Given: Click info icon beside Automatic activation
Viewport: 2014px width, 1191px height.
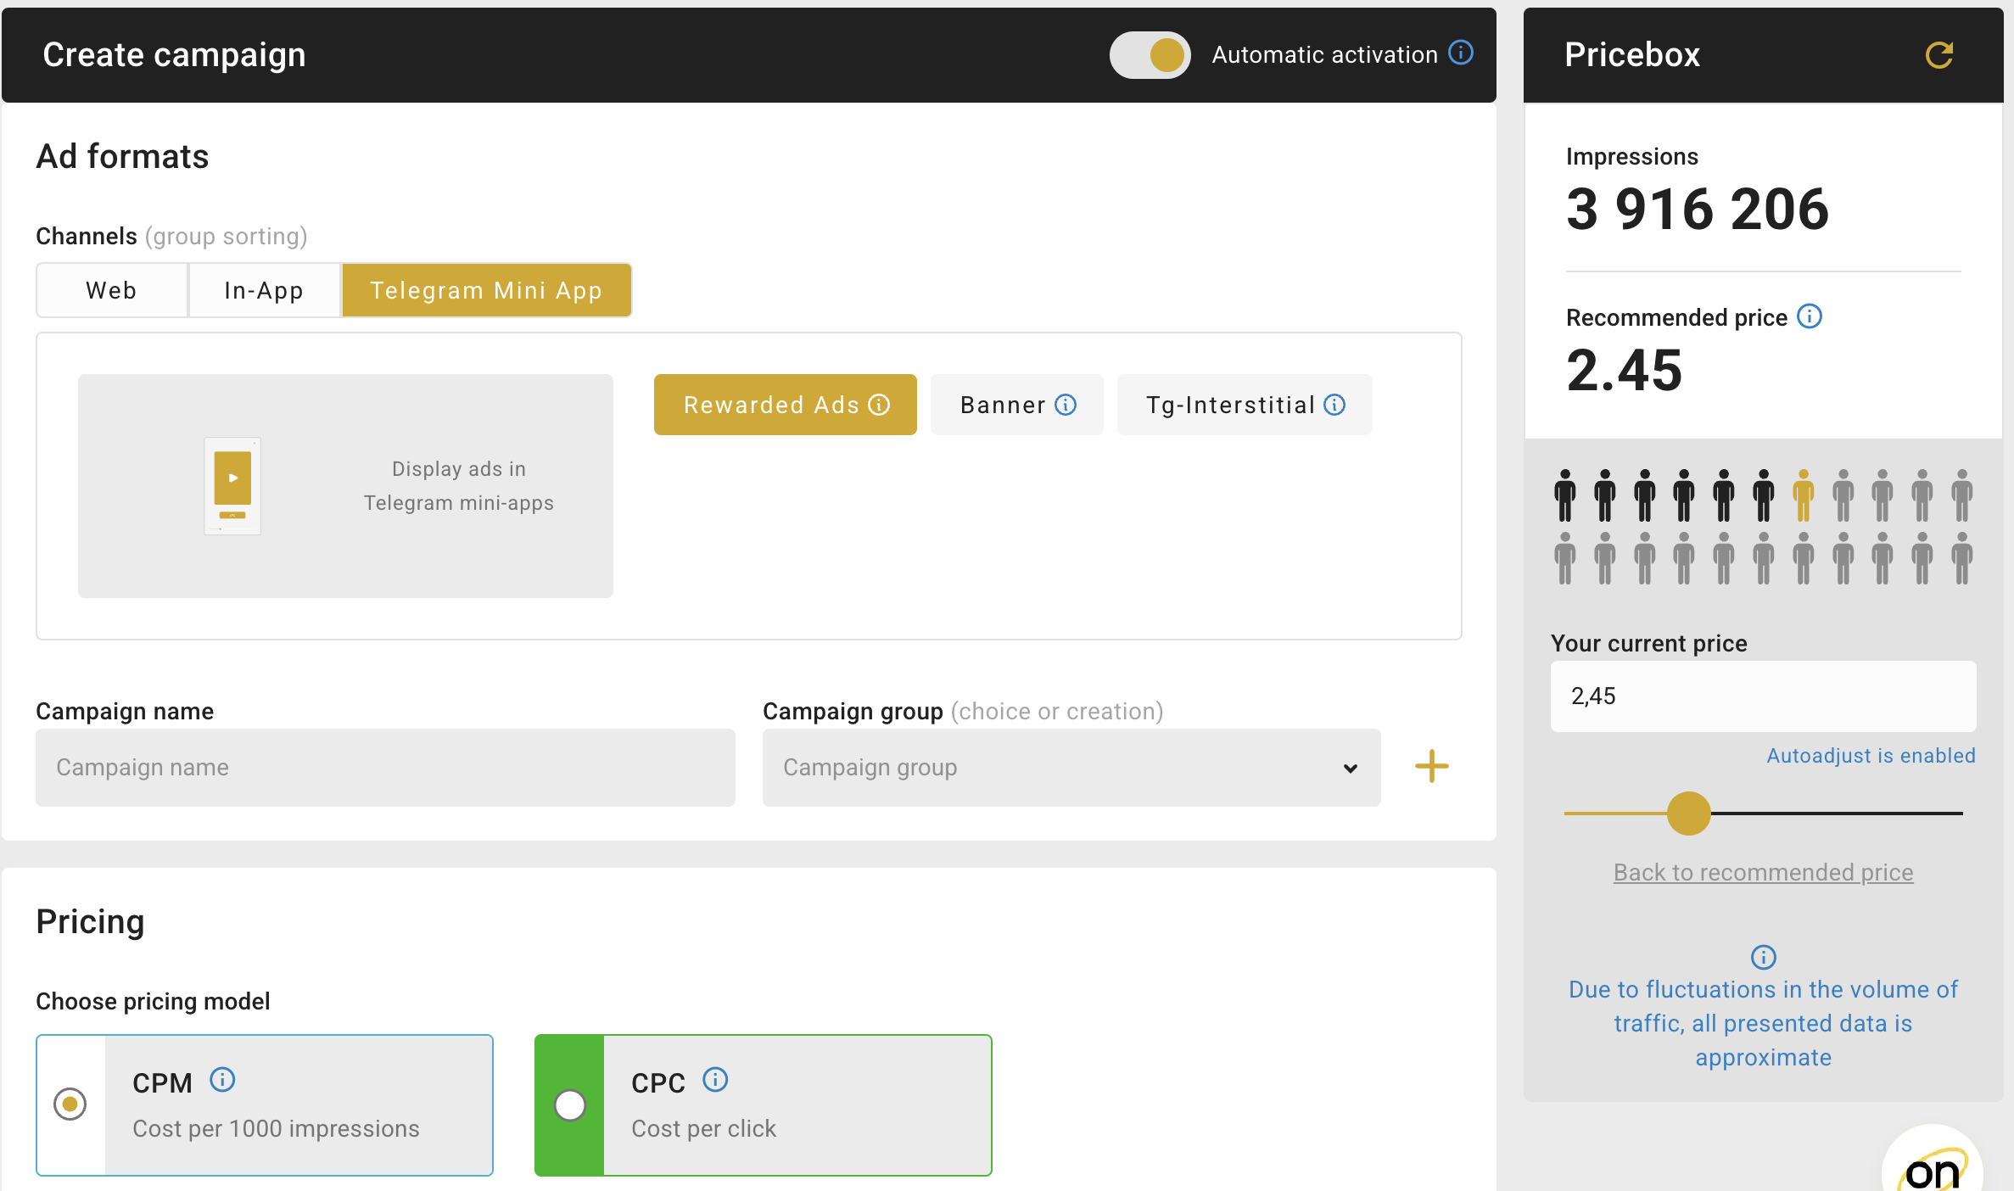Looking at the screenshot, I should point(1460,53).
